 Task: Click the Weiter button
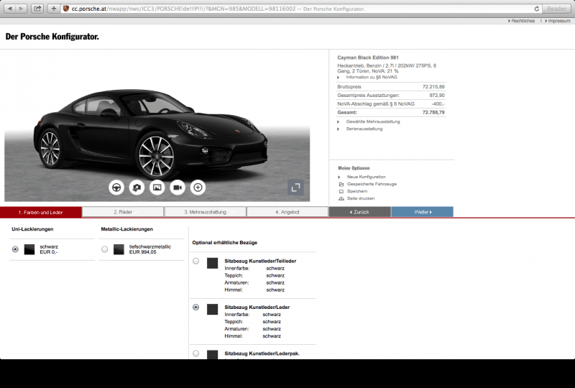(423, 212)
